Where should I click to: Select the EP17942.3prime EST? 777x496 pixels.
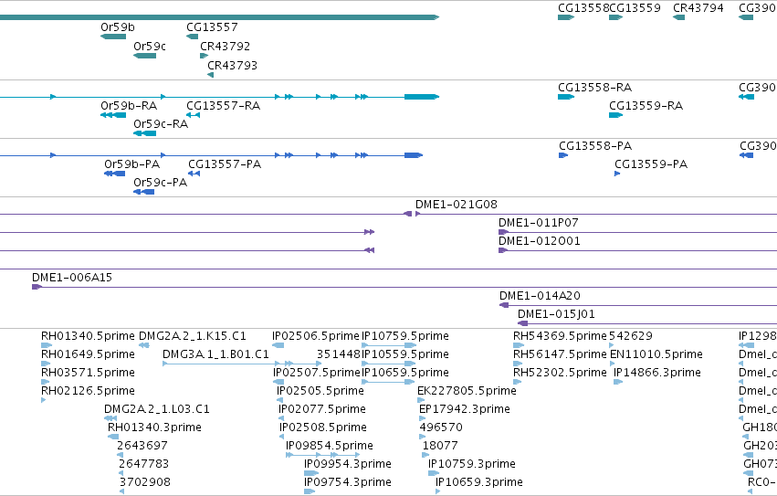pos(422,418)
